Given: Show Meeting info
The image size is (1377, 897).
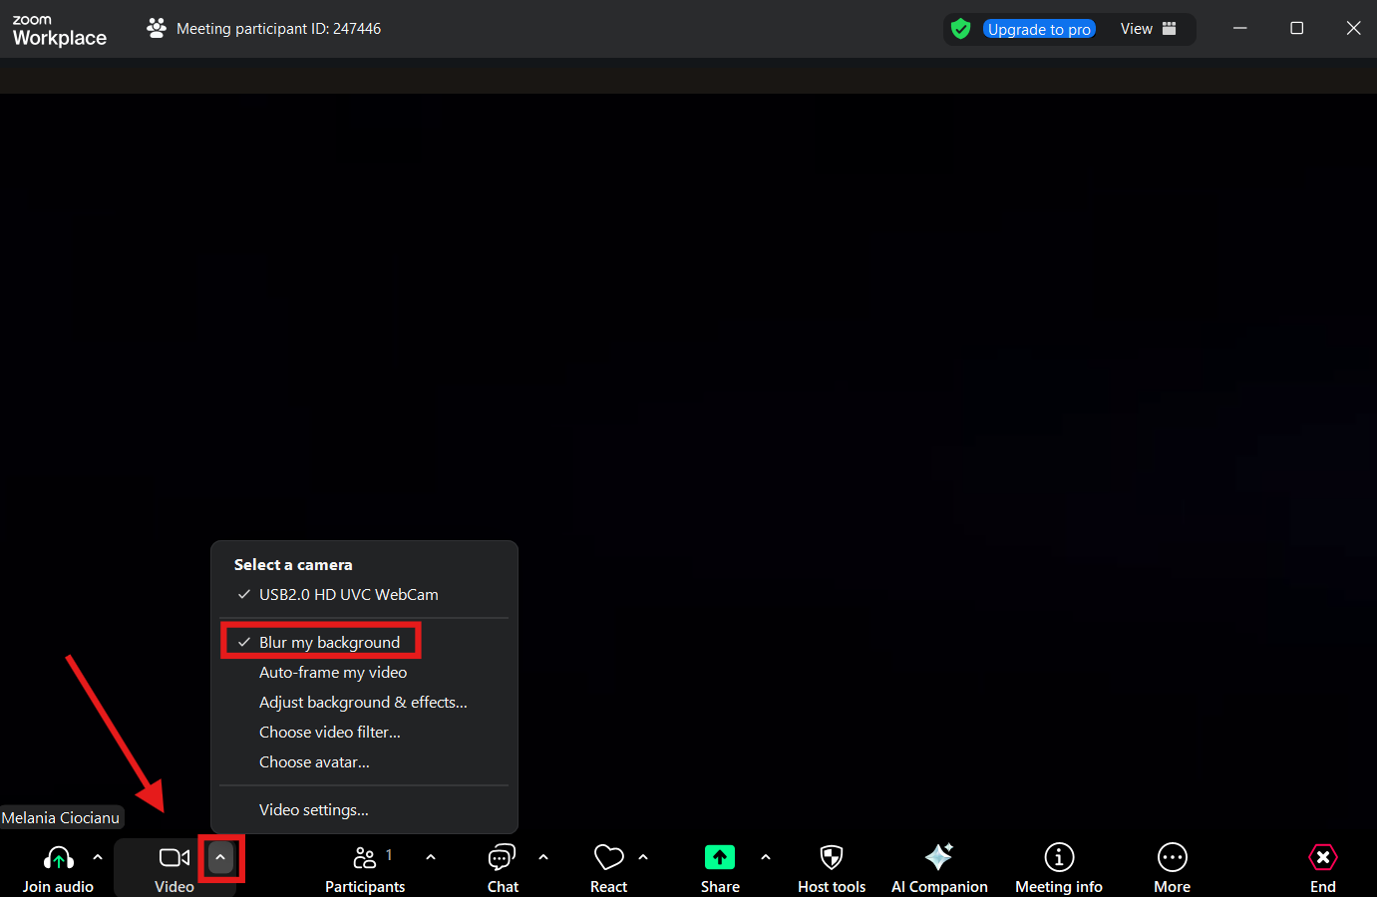Looking at the screenshot, I should point(1058,858).
